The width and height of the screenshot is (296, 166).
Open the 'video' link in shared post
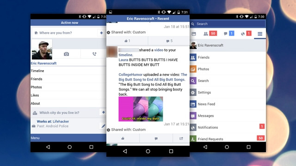pos(159,50)
